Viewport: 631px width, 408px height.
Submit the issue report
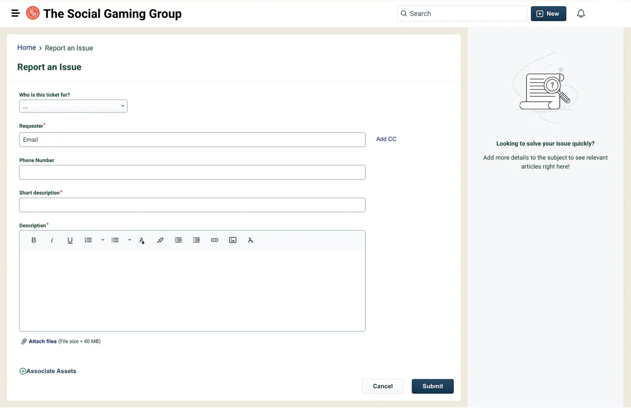[432, 386]
